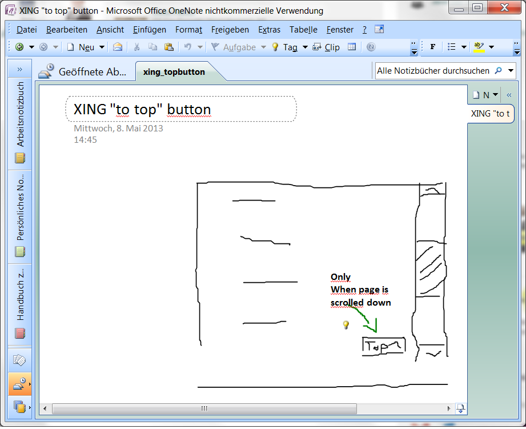The image size is (526, 429).
Task: Click the opened sections orange sidebar icon
Action: click(20, 384)
